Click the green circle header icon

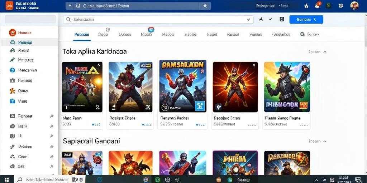pos(329,6)
